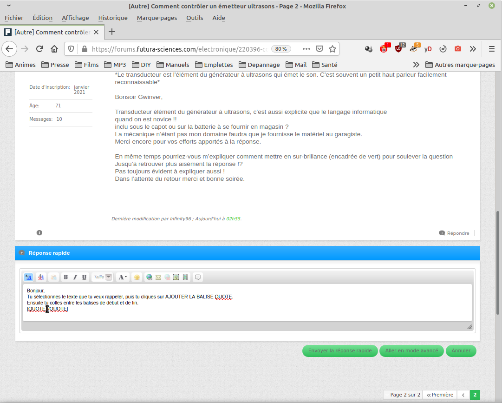
Task: Click the previous page arrow in pagination
Action: click(463, 395)
